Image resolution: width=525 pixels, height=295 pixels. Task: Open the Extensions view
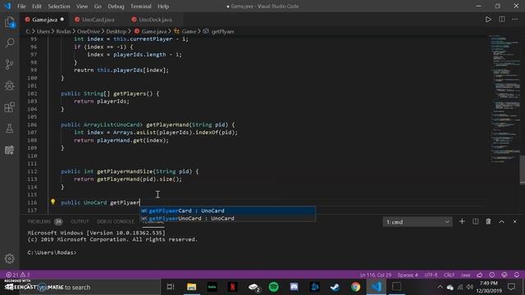click(x=10, y=107)
